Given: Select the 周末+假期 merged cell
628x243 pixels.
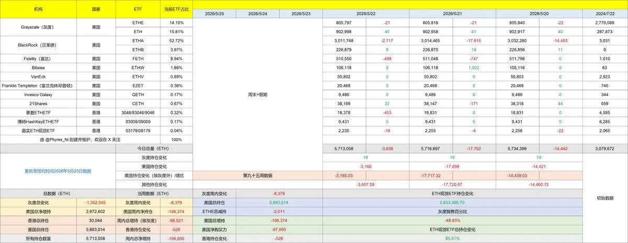Looking at the screenshot, I should pyautogui.click(x=257, y=95).
